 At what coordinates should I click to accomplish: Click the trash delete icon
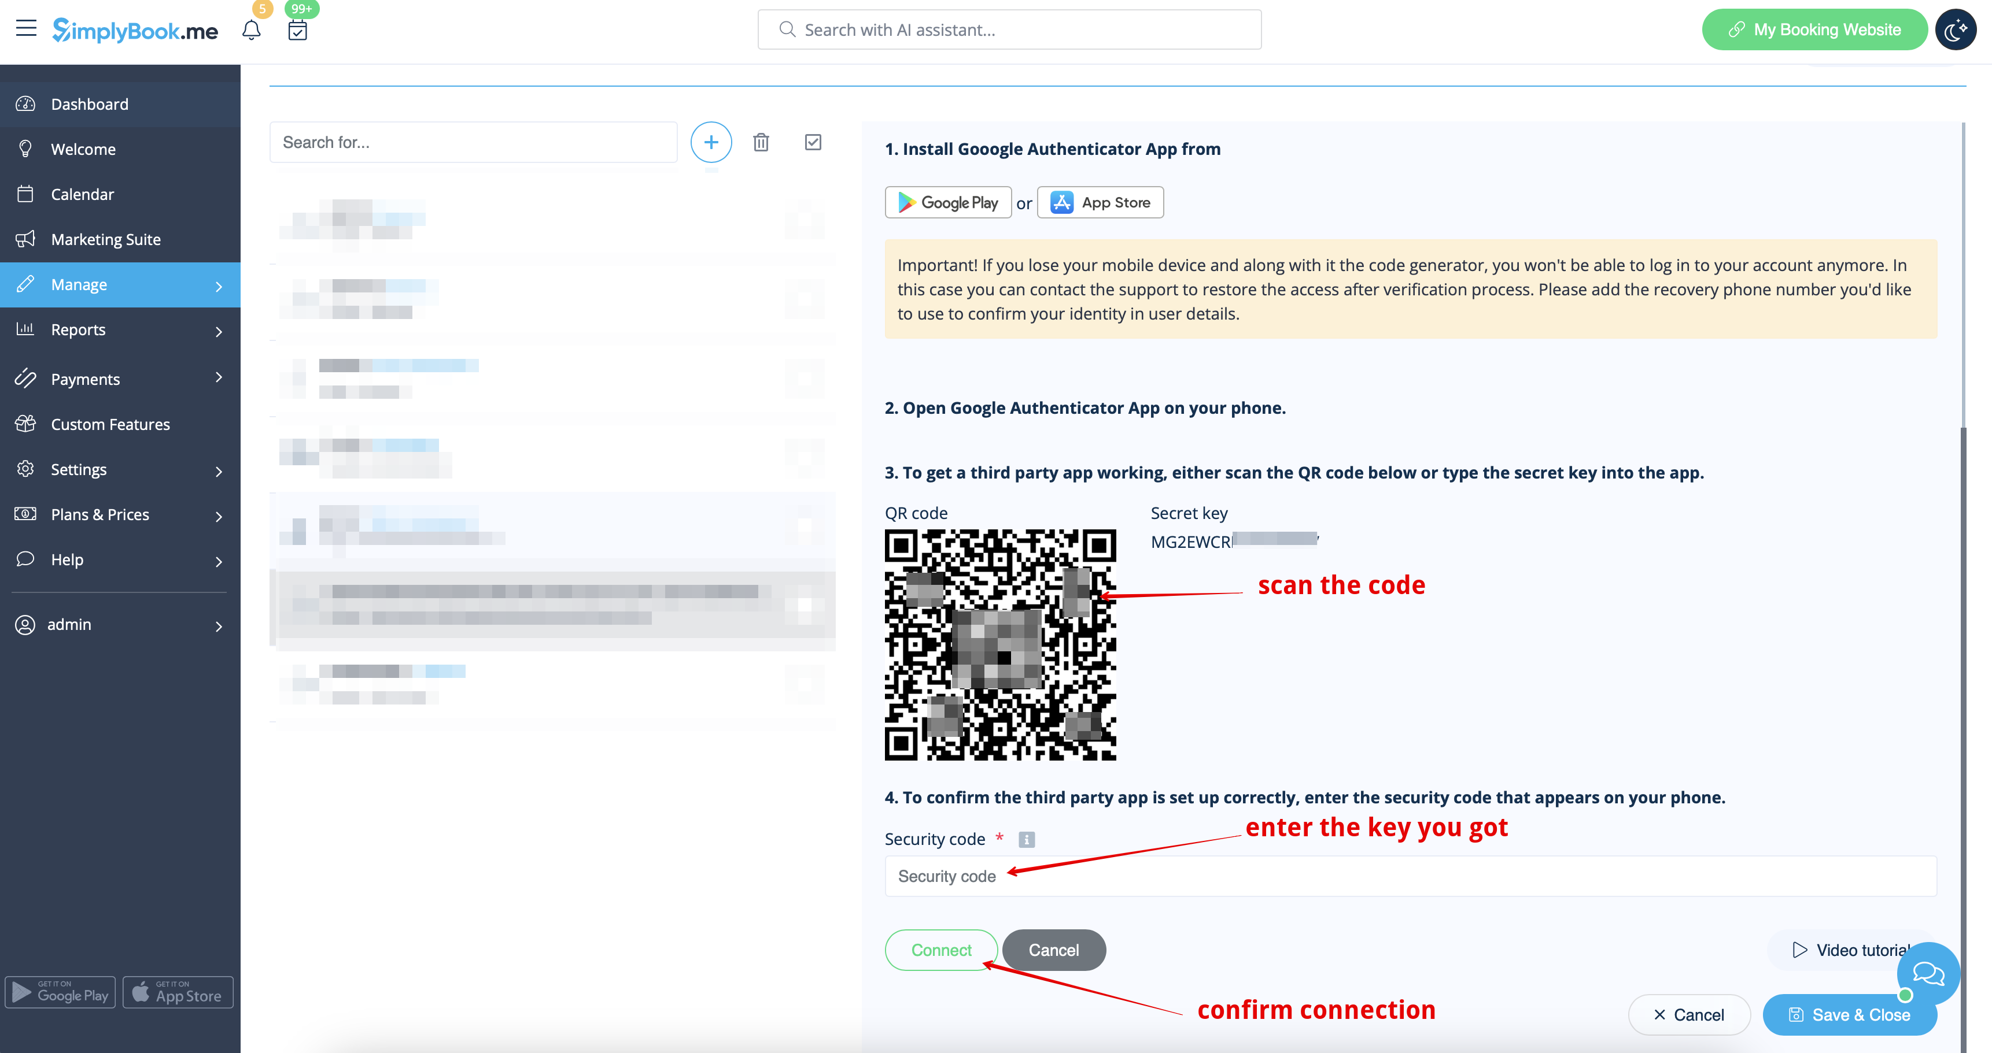point(761,142)
